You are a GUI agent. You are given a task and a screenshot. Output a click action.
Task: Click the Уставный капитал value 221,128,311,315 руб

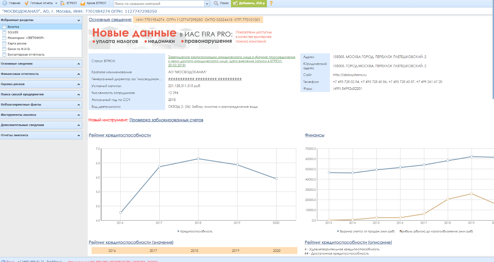coord(184,86)
